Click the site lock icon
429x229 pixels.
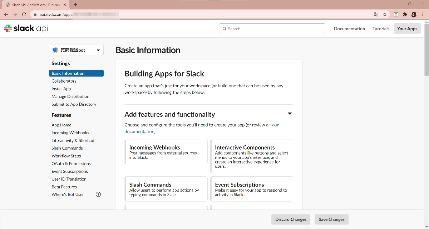click(35, 15)
